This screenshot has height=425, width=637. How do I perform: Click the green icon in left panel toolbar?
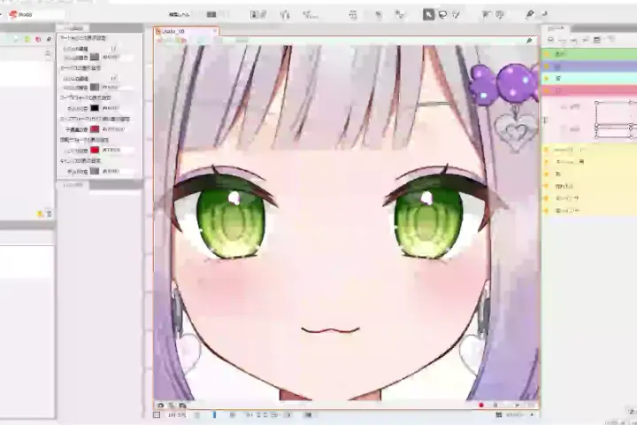pos(27,39)
